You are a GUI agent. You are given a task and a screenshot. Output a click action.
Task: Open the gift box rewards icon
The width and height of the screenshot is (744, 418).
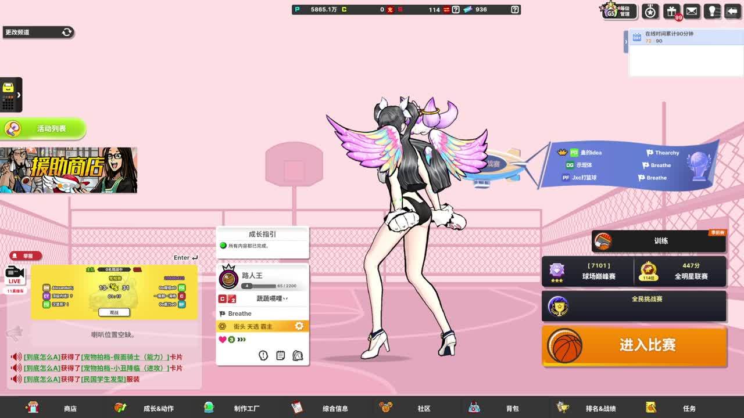click(671, 11)
